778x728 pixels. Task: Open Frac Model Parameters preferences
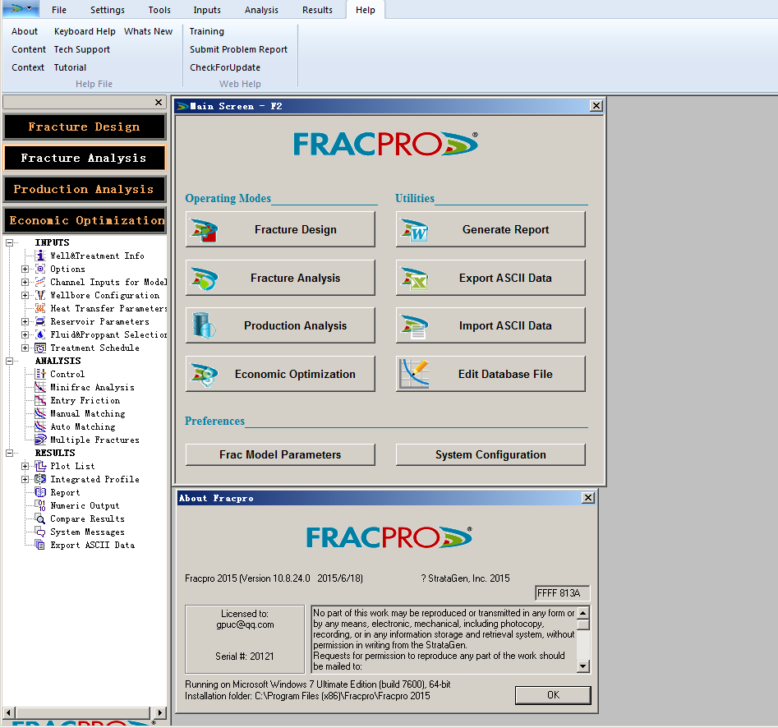click(x=280, y=454)
